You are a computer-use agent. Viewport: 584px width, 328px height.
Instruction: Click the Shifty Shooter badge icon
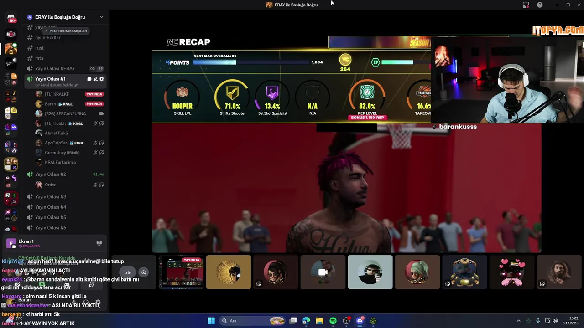click(x=233, y=93)
